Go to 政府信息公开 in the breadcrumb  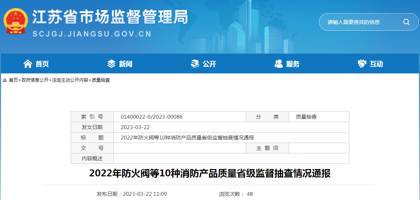point(35,80)
